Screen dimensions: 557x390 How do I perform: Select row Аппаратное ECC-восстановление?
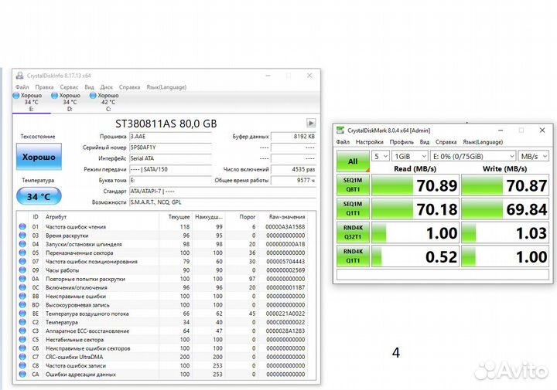point(162,331)
